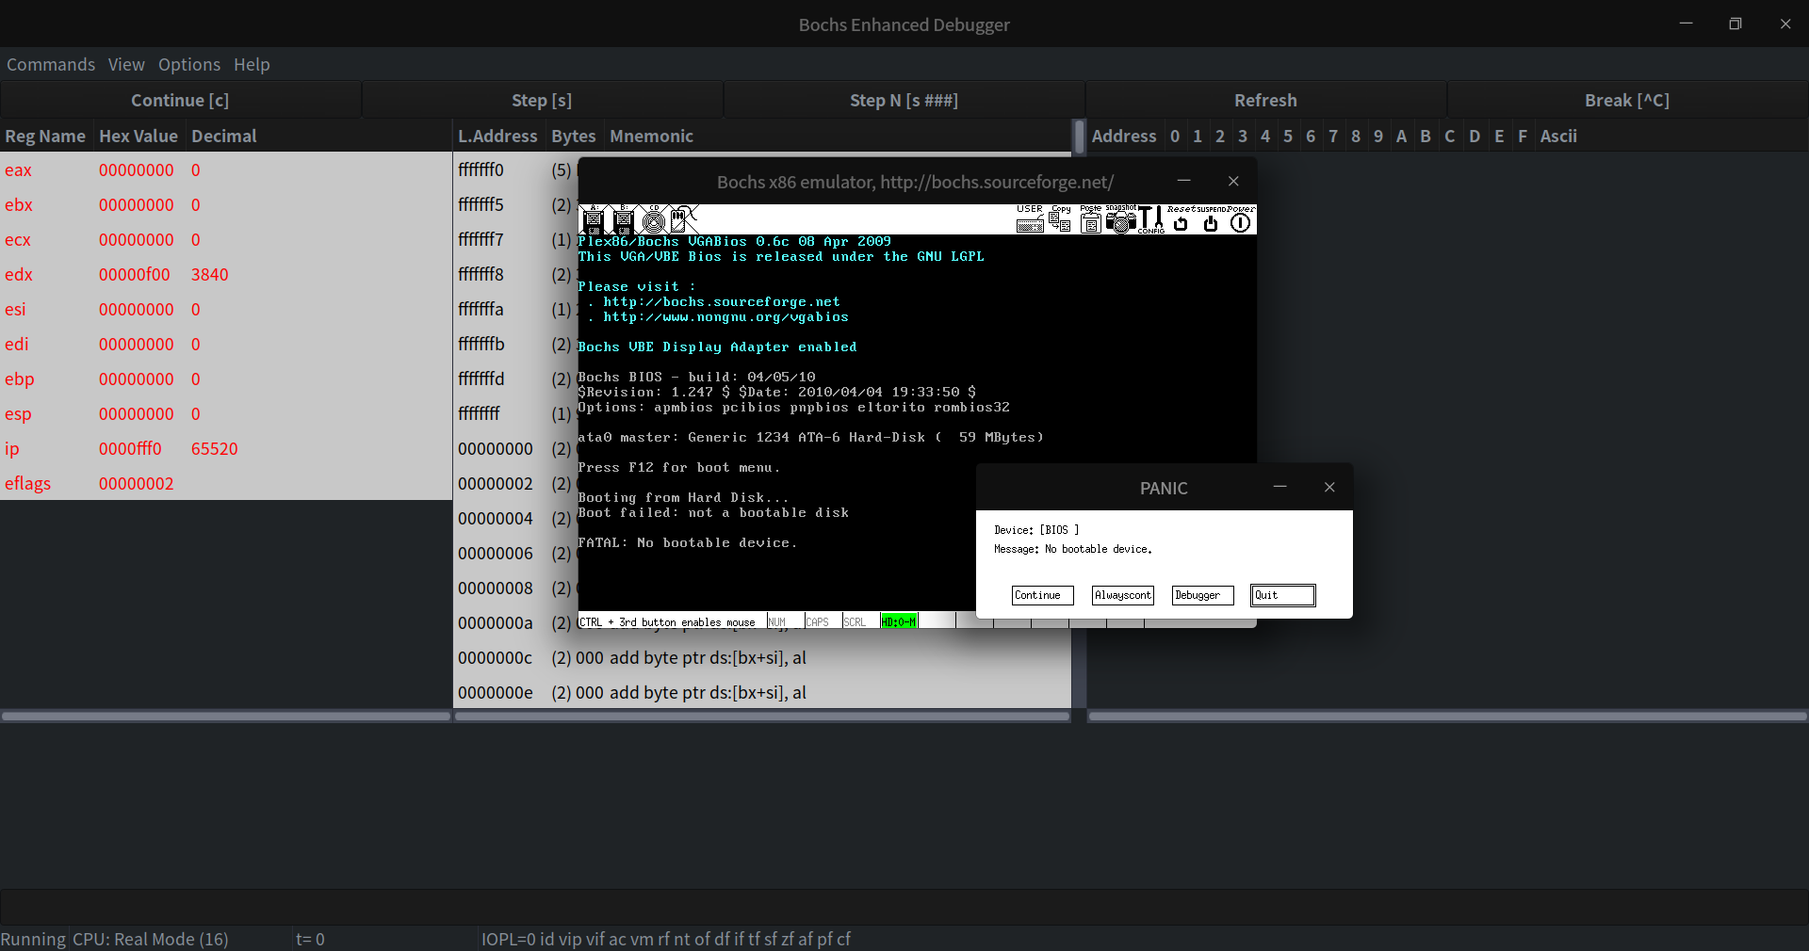Click the memory pane horizontal scrollbar

[x=1447, y=717]
